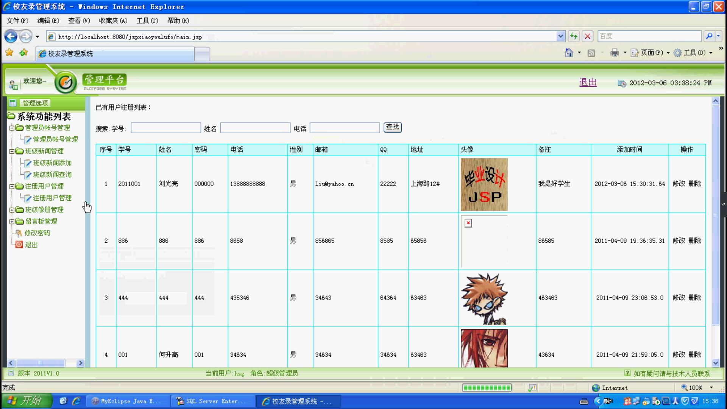The height and width of the screenshot is (409, 727).
Task: Open a new blank browser tab
Action: click(x=202, y=54)
